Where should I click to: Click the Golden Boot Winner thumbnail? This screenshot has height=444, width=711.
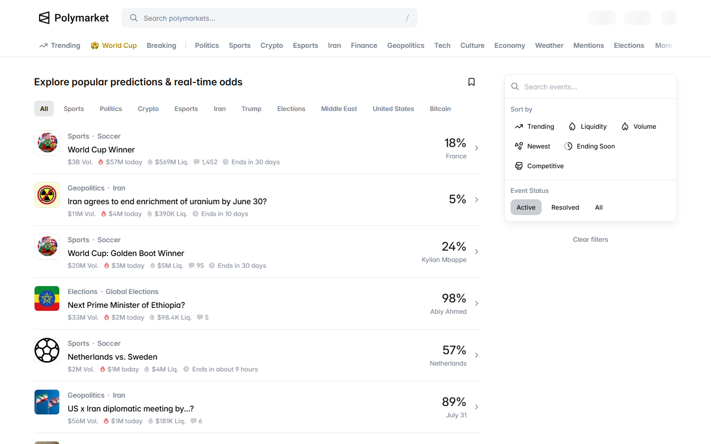tap(47, 247)
